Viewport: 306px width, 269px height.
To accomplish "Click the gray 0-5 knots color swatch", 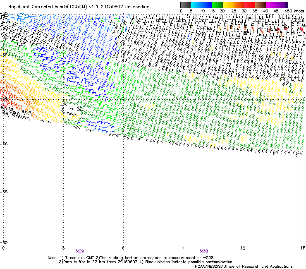I will (185, 5).
